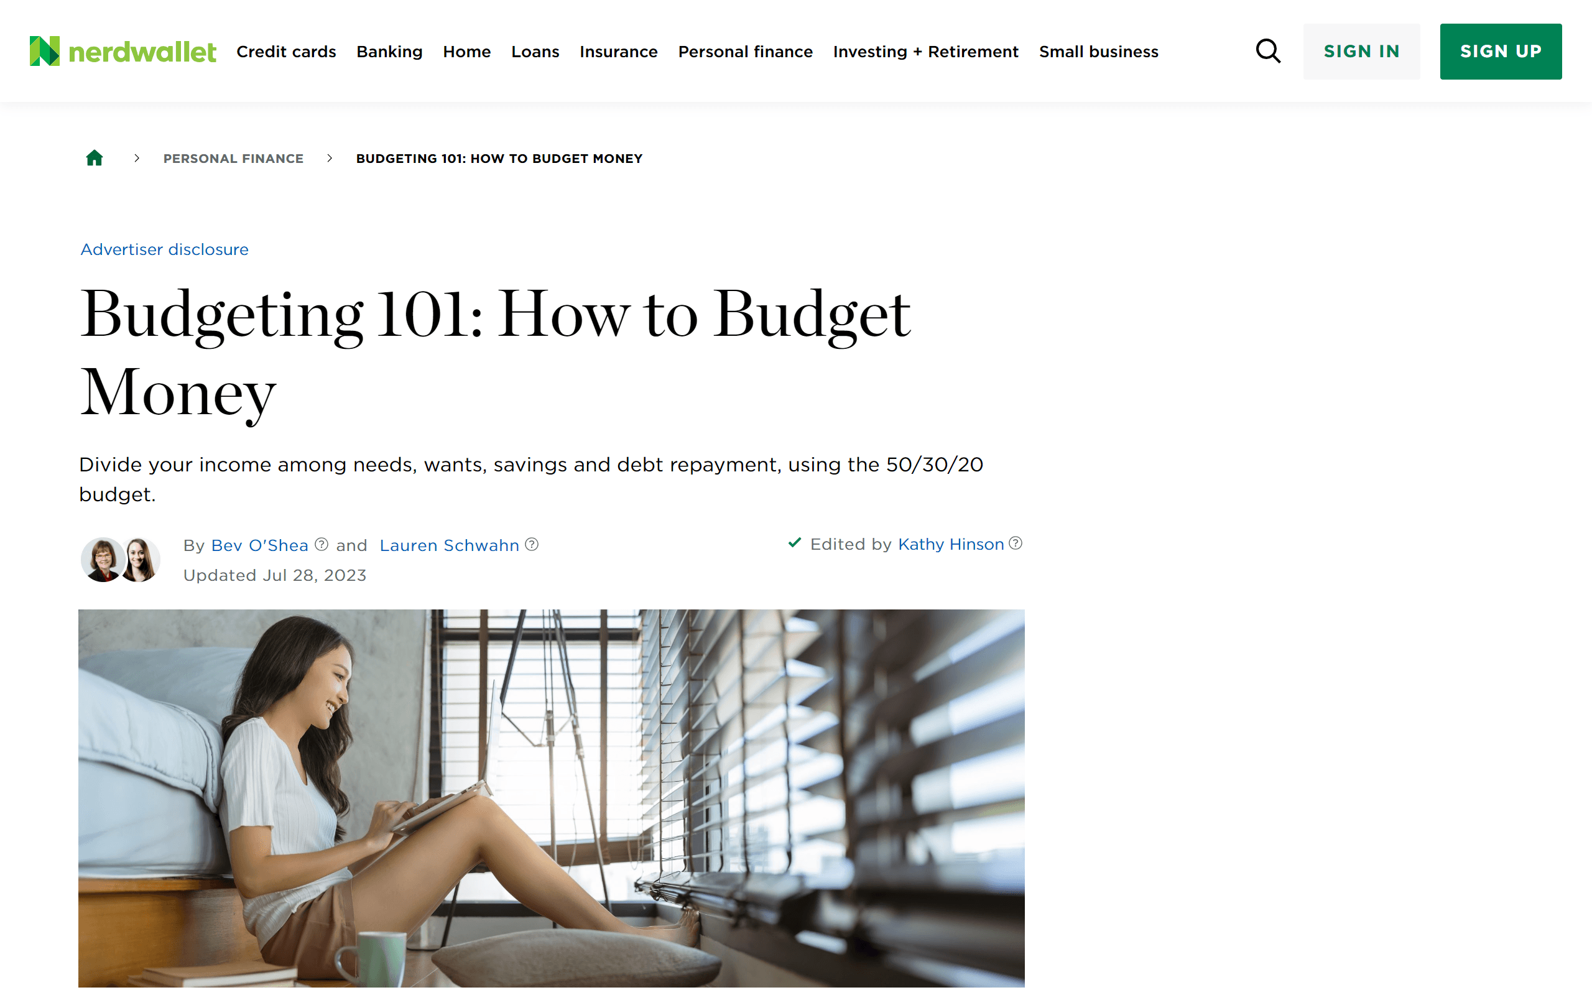The height and width of the screenshot is (995, 1592).
Task: Open the Advertiser disclosure link
Action: pyautogui.click(x=164, y=249)
